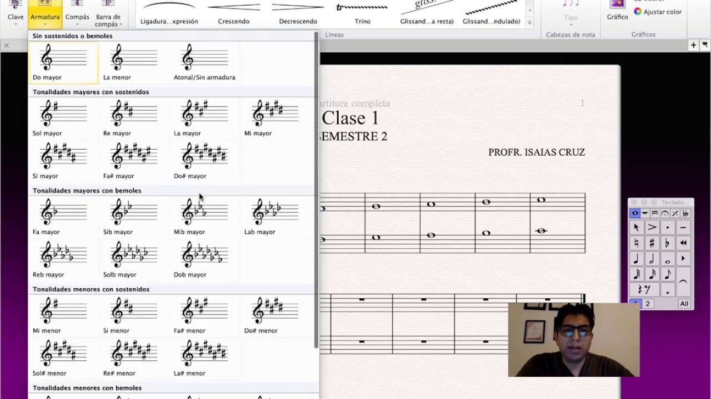Select sixteenth note in keypad
711x399 pixels.
pyautogui.click(x=652, y=274)
